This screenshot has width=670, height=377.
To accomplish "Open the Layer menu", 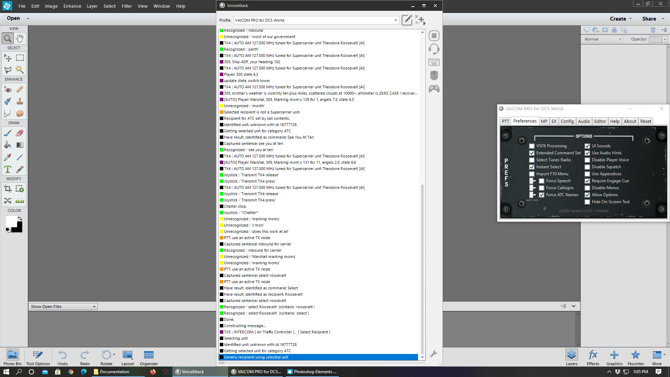I will click(x=92, y=6).
